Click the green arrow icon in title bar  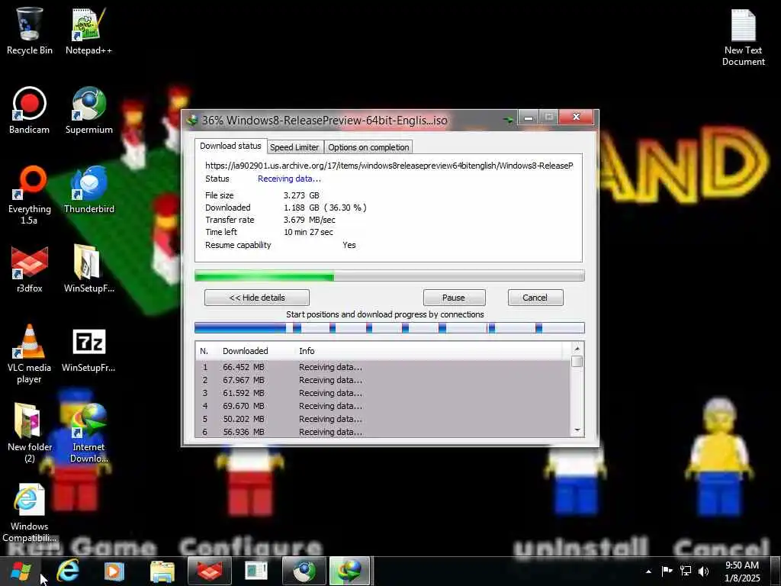tap(508, 120)
